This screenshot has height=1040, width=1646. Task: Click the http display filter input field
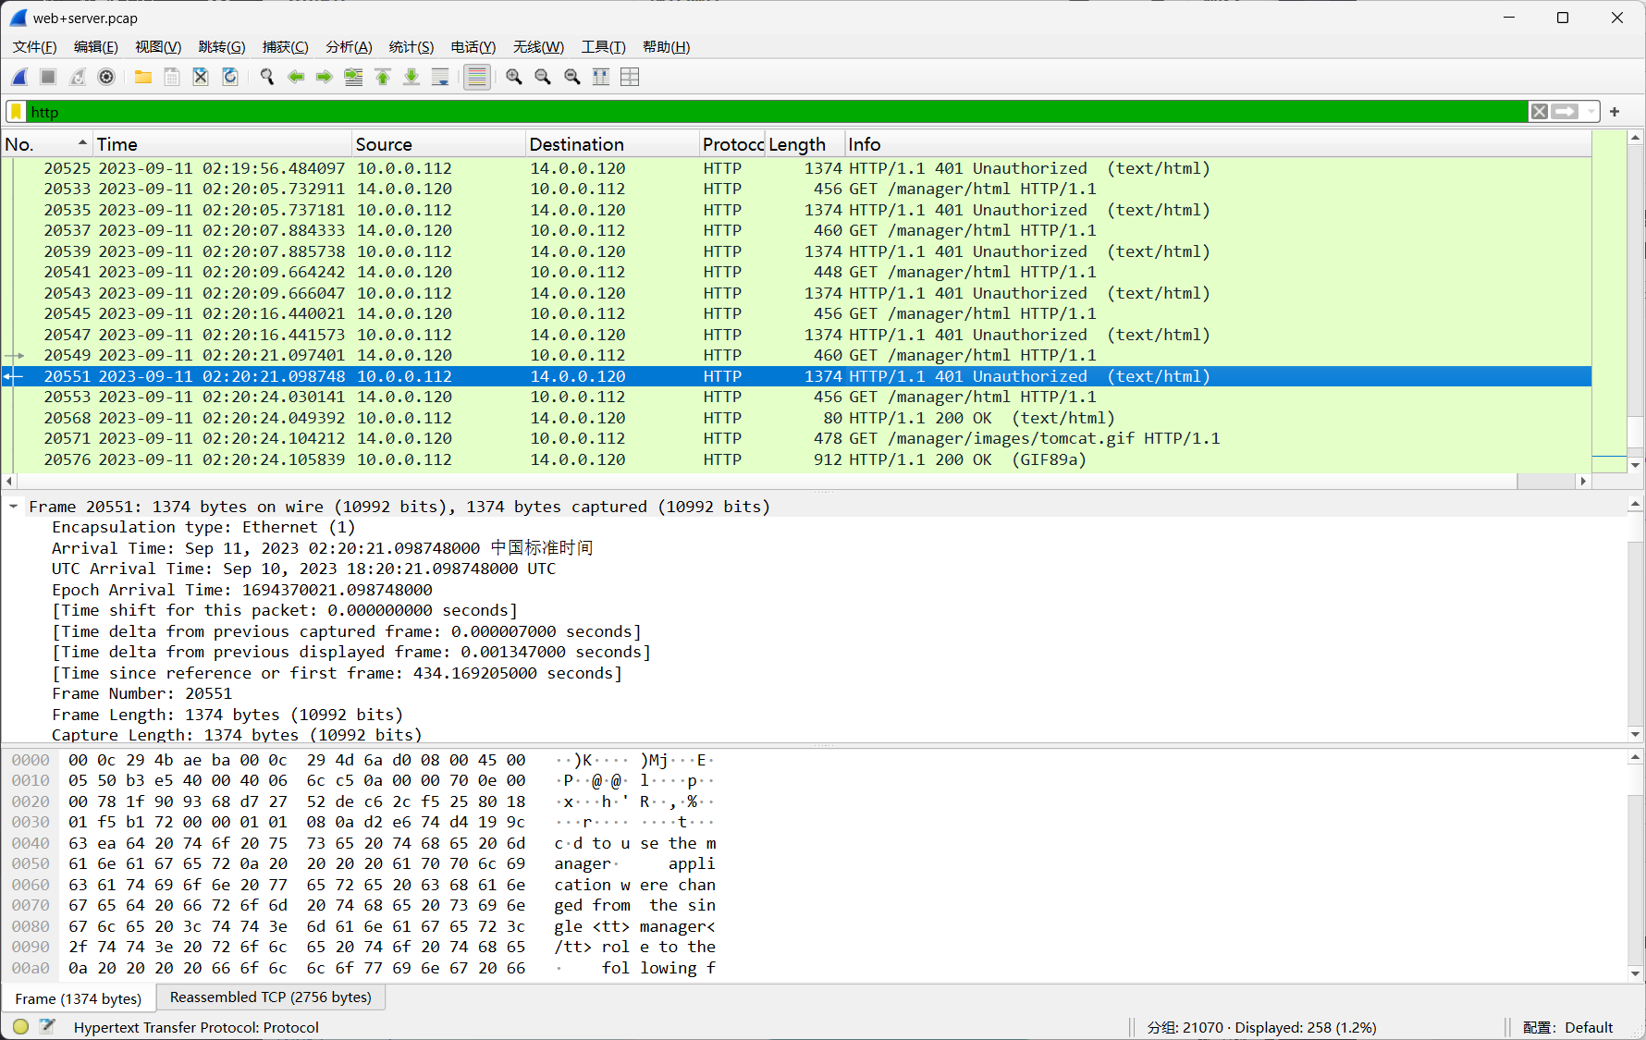coord(777,112)
